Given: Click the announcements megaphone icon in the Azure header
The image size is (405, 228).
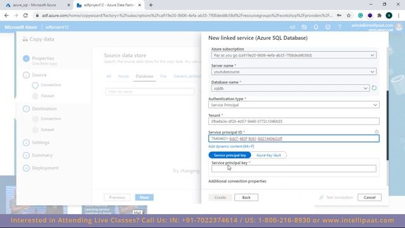Looking at the screenshot, I should 292,27.
